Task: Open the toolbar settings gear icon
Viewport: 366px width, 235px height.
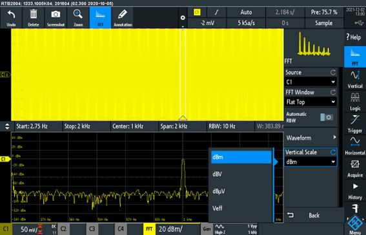Action: (183, 18)
